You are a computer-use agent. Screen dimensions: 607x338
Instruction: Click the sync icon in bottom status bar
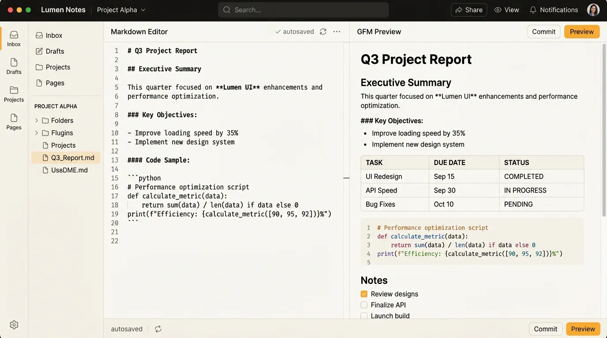point(158,329)
